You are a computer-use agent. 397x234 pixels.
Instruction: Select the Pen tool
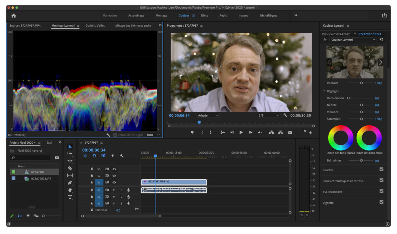tap(70, 183)
